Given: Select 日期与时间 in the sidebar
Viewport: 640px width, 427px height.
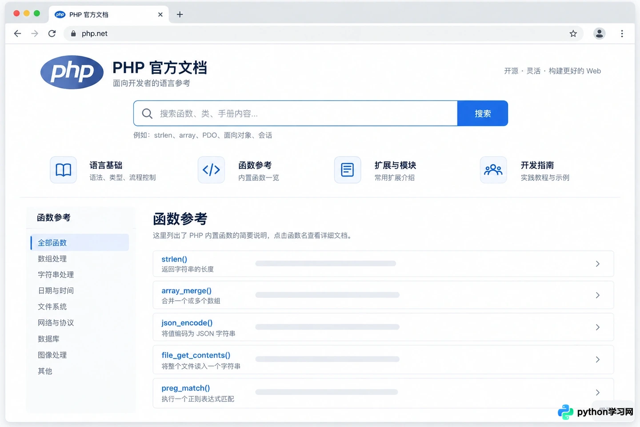Looking at the screenshot, I should [x=56, y=290].
